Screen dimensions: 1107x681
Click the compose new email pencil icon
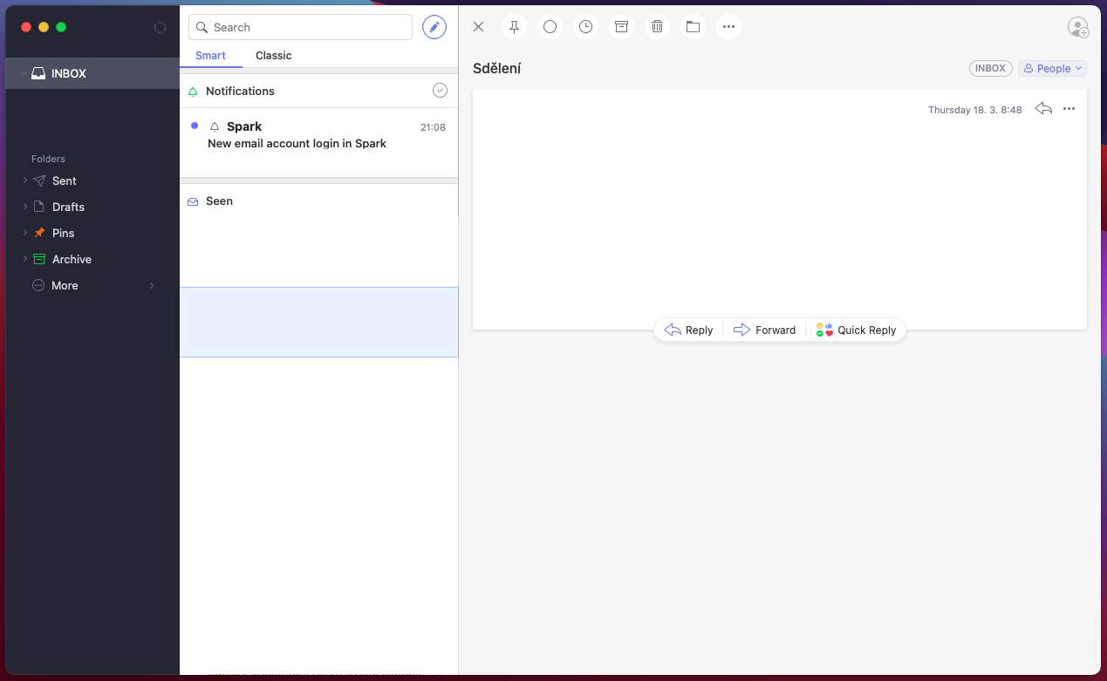click(434, 27)
